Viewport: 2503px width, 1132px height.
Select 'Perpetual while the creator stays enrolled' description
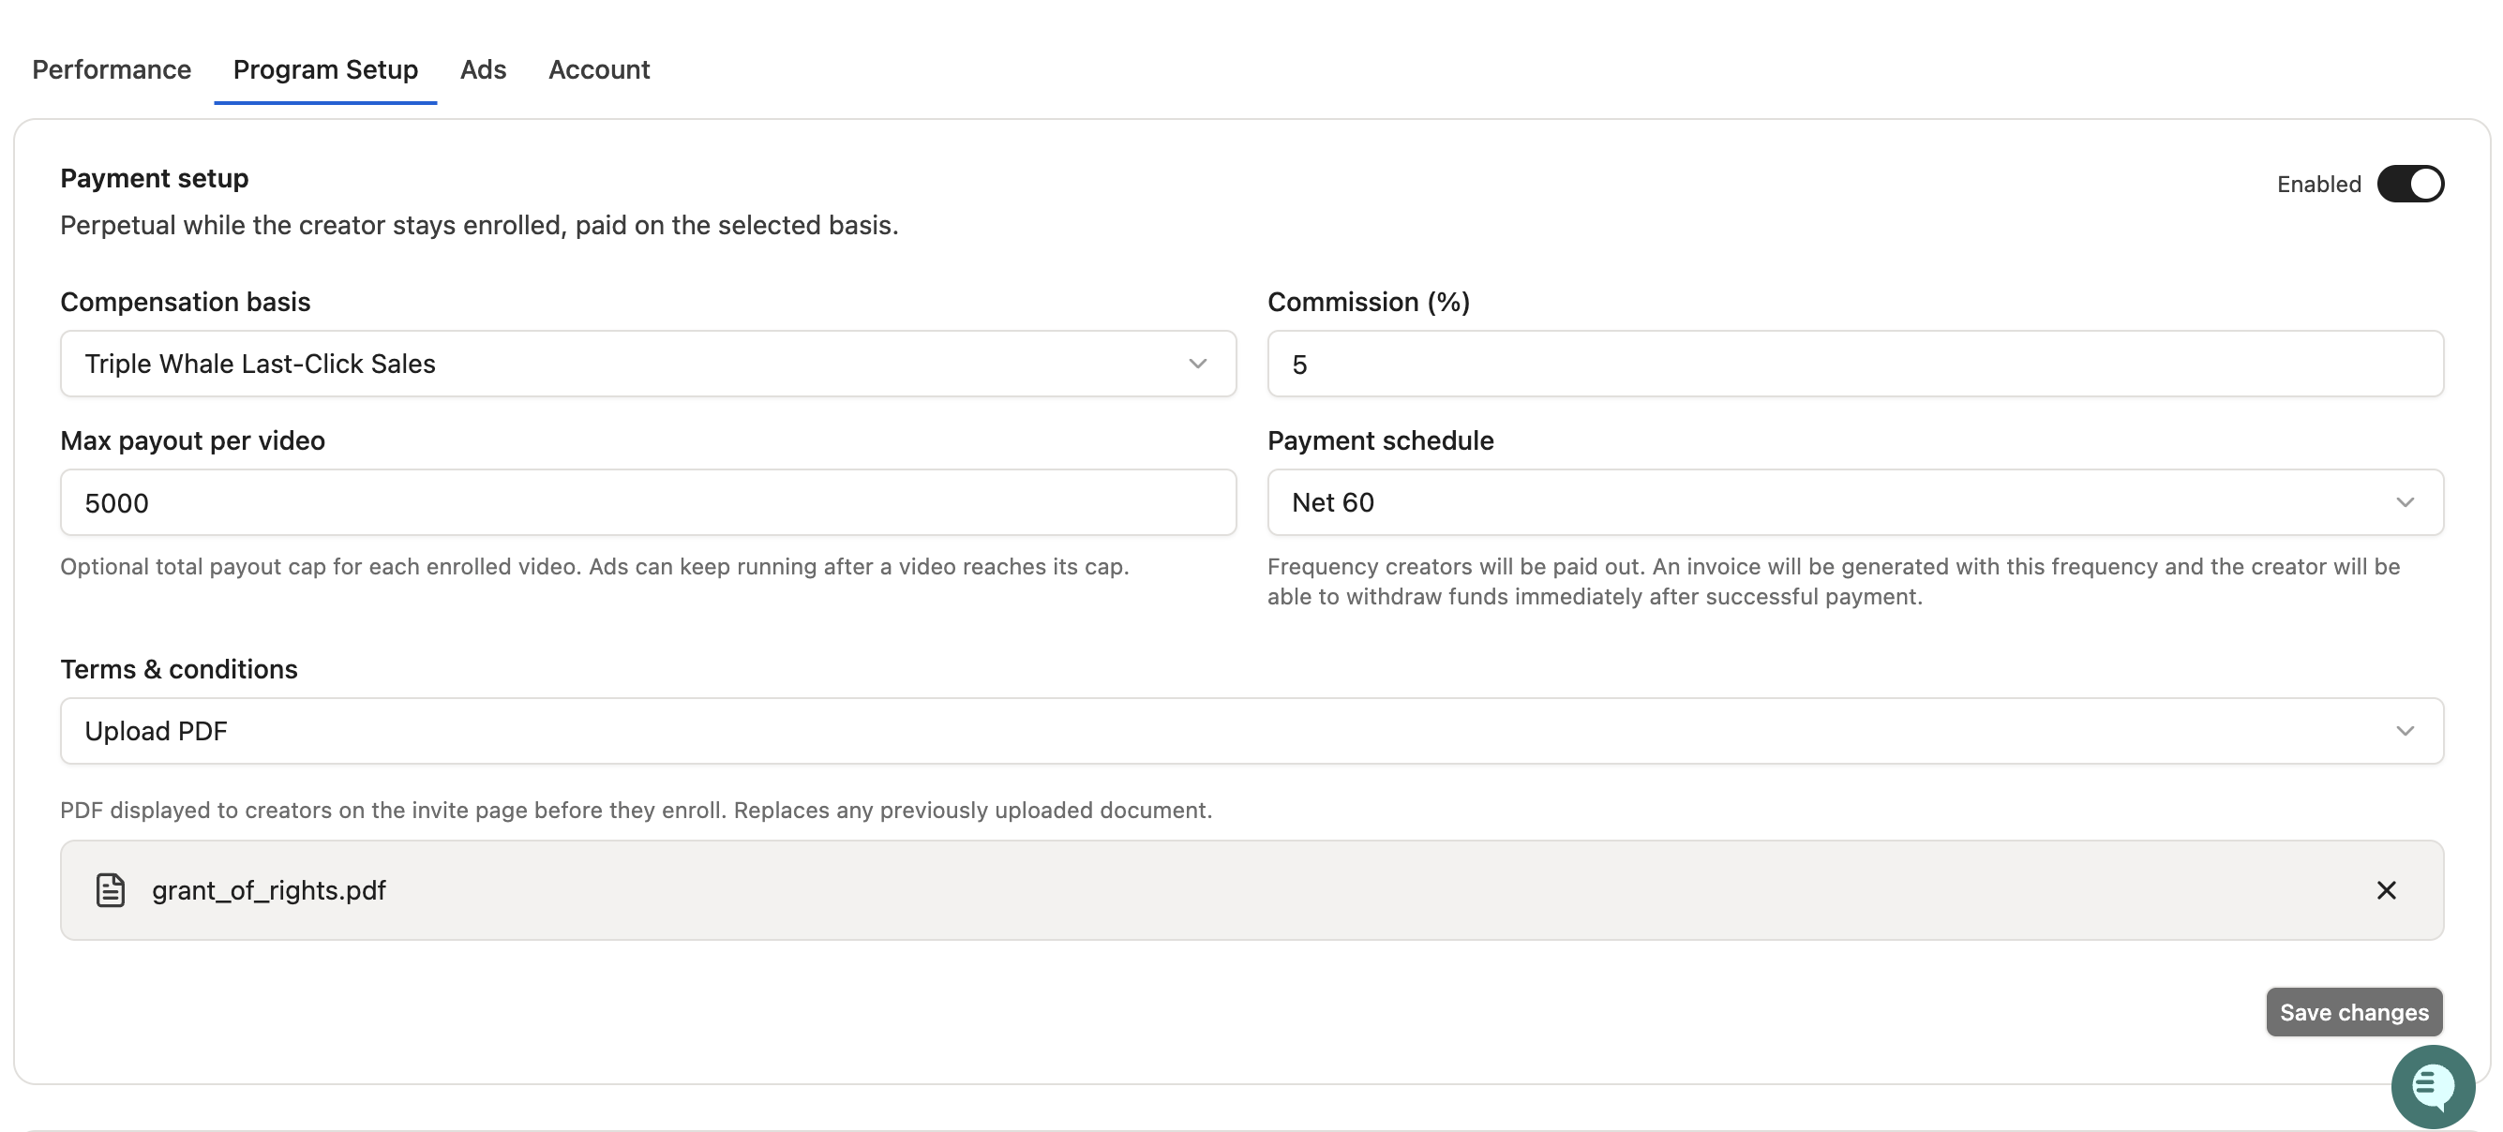pos(479,226)
